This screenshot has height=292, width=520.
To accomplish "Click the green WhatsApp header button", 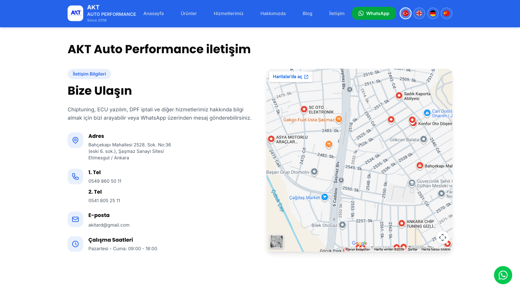I will (x=374, y=13).
